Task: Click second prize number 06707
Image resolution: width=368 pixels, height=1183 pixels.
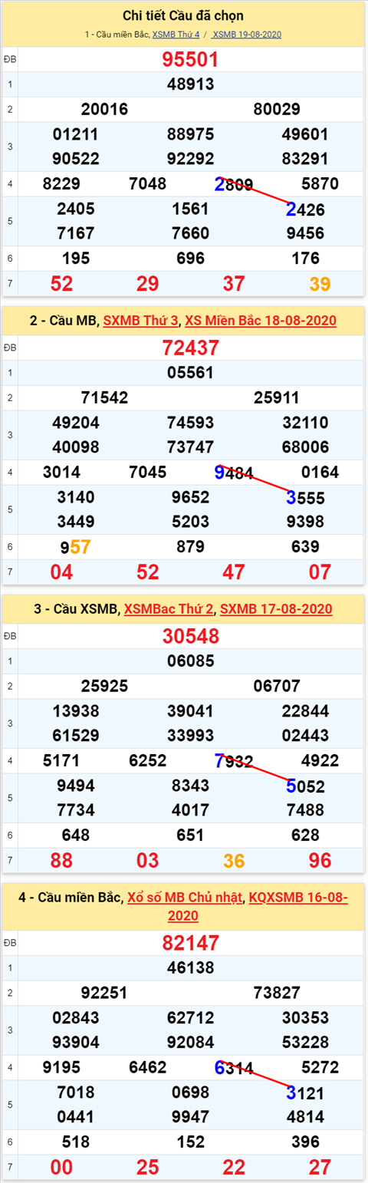Action: coord(277,686)
